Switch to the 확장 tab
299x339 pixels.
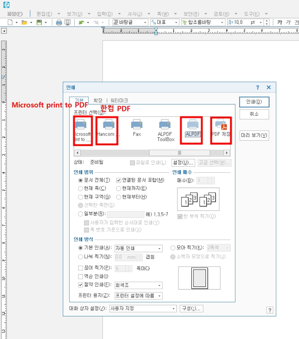(x=98, y=101)
